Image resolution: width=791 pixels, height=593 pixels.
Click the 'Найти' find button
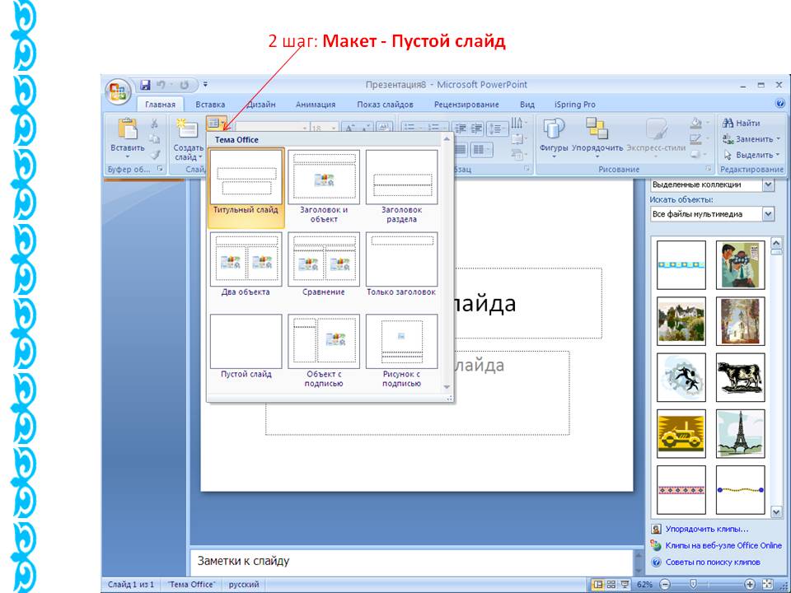[742, 123]
